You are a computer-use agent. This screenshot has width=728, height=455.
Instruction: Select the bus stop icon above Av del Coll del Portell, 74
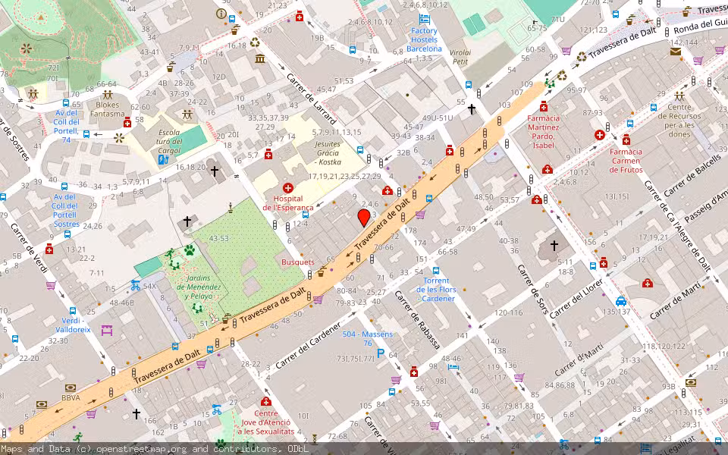66,103
